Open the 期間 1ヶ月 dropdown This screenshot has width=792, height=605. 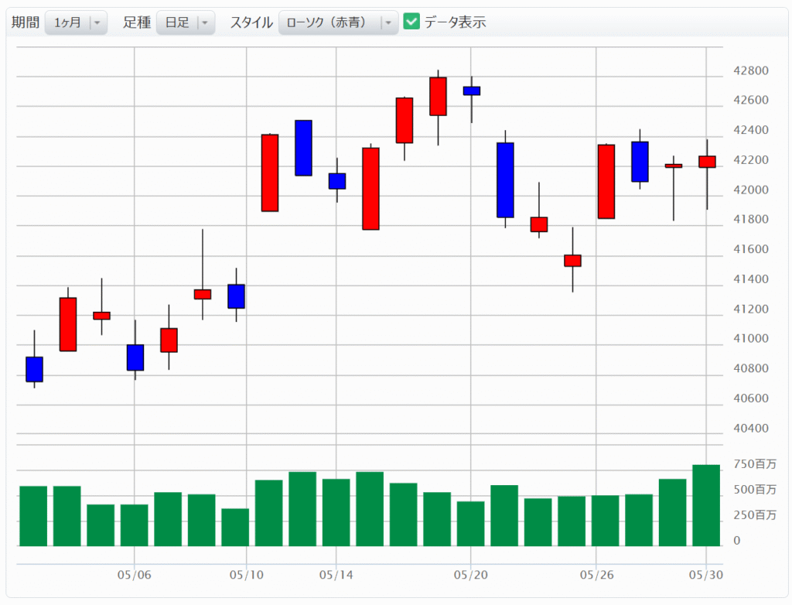76,22
